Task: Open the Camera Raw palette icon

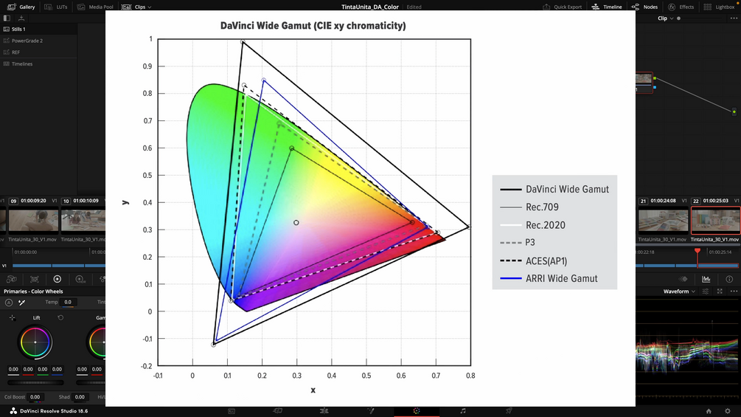Action: point(11,279)
